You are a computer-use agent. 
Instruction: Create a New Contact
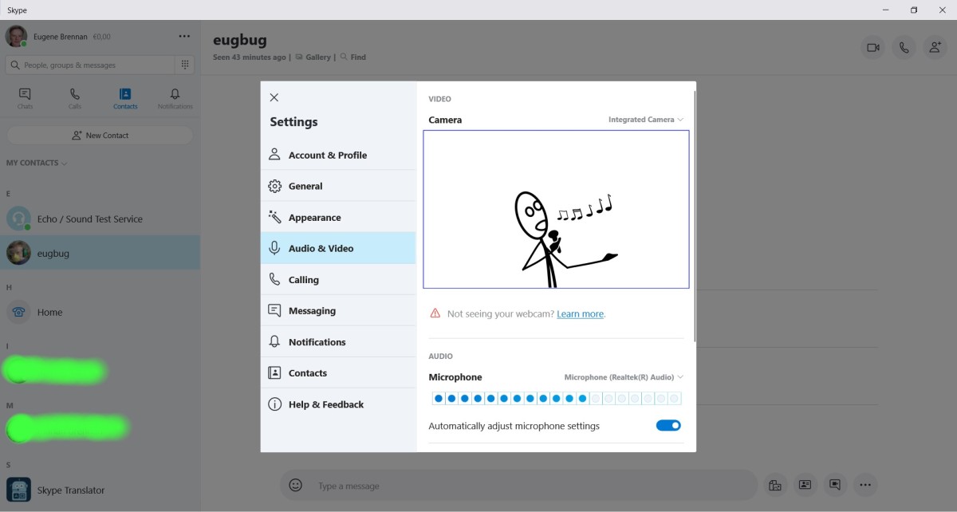[x=100, y=135]
